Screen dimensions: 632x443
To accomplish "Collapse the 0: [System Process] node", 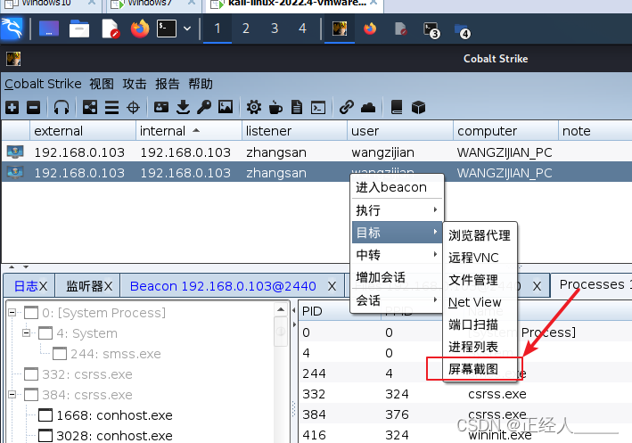I will [x=12, y=313].
